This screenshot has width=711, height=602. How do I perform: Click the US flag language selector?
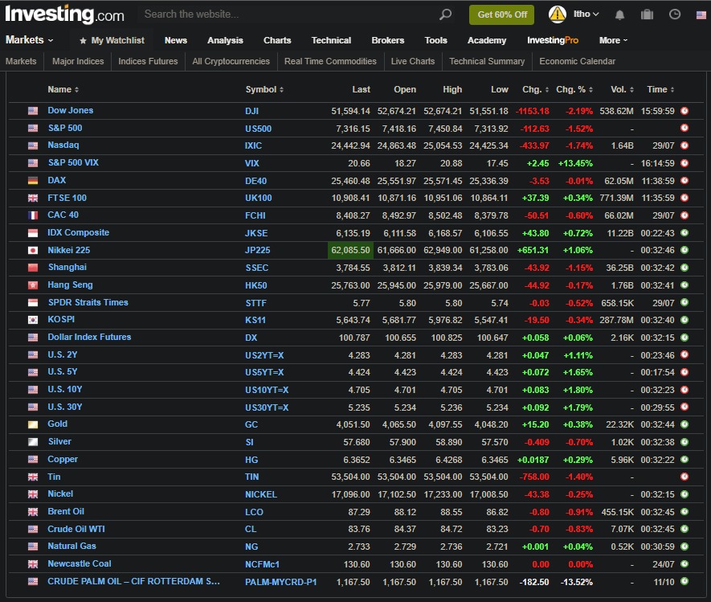tap(701, 15)
